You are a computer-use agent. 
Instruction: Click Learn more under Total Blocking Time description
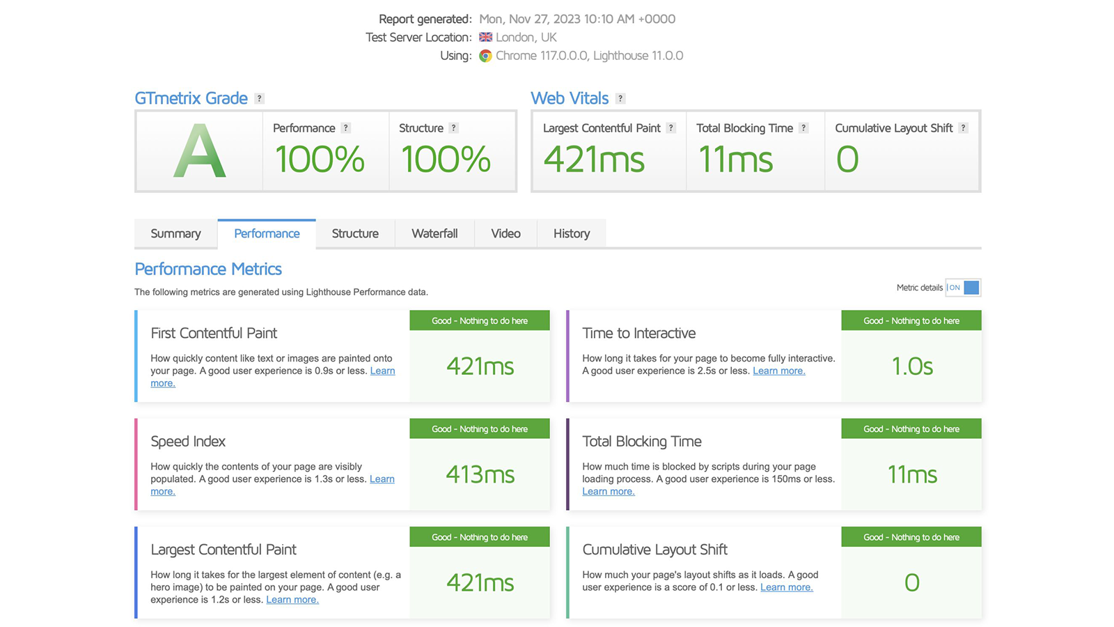point(609,492)
